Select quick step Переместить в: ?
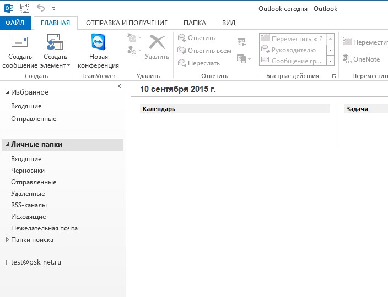 coord(292,38)
